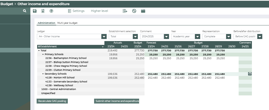Click the Establishment column menu icon
The width and height of the screenshot is (269, 110).
point(39,46)
